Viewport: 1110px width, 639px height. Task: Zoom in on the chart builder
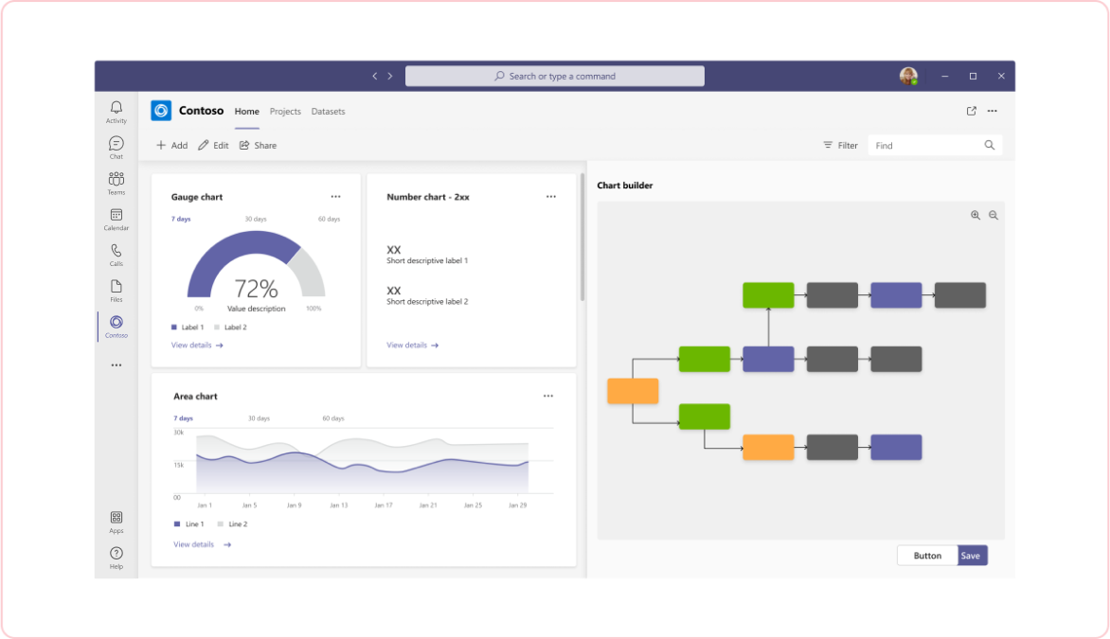click(x=976, y=215)
